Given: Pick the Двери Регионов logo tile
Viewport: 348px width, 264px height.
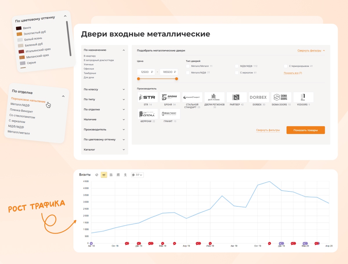Looking at the screenshot, I should click(215, 97).
